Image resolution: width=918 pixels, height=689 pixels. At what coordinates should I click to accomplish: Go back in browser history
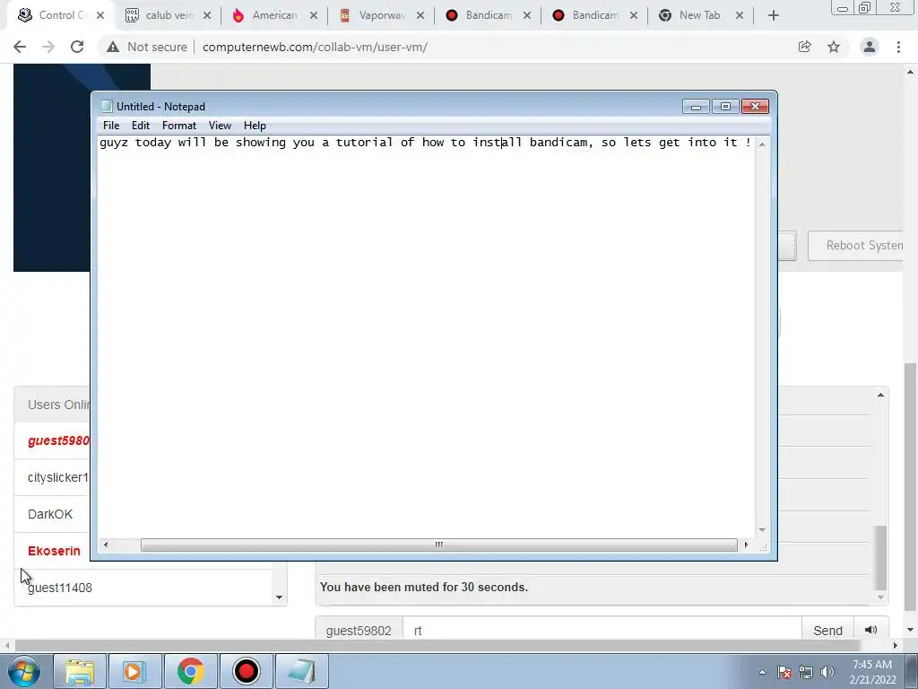20,47
